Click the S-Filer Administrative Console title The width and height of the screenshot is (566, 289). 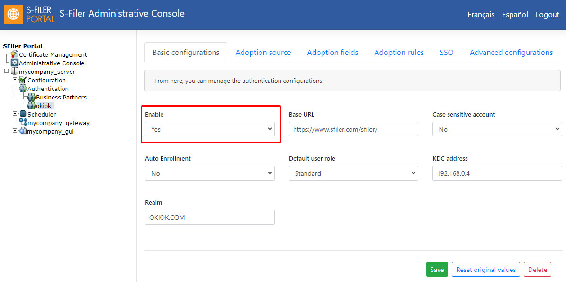point(122,13)
